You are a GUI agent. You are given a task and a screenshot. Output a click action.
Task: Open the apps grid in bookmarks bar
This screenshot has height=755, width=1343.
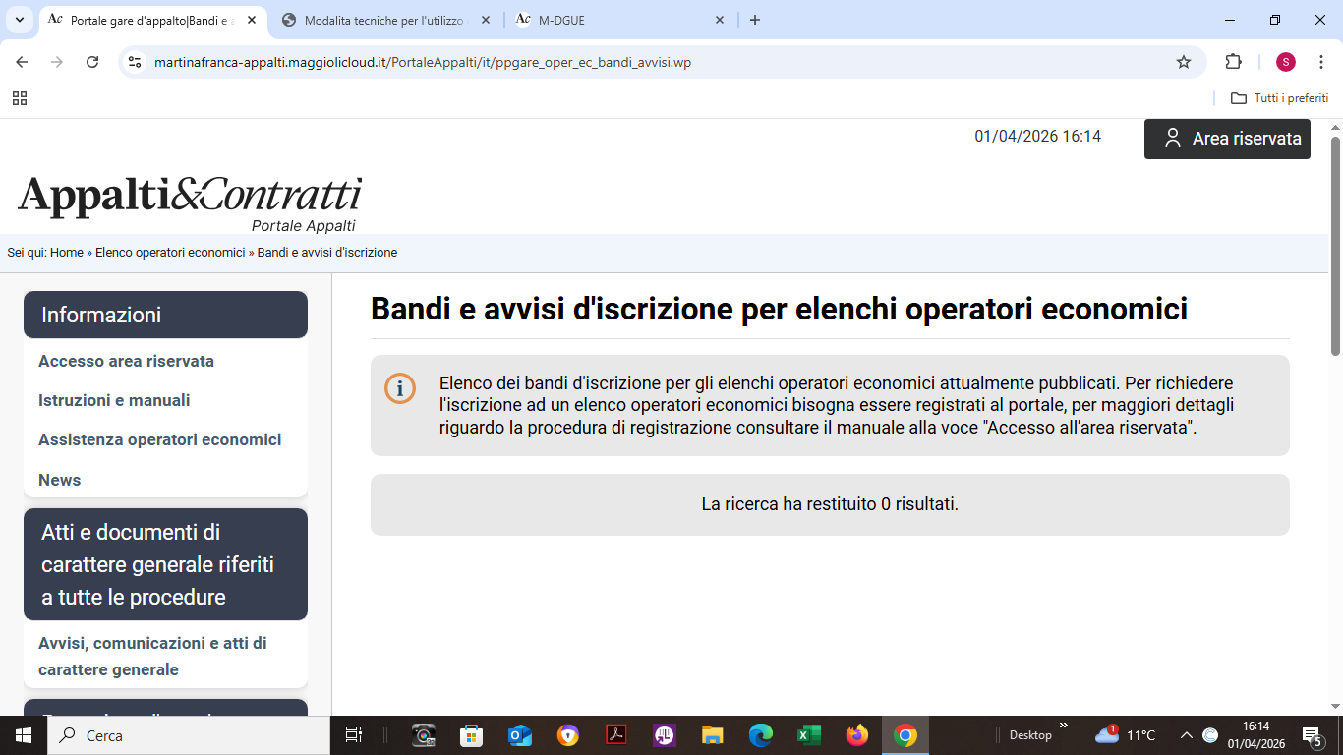point(20,98)
